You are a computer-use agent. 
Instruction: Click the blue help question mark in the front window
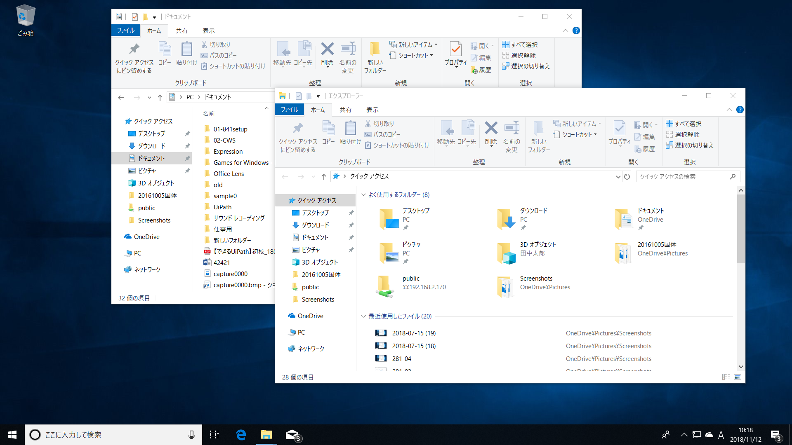point(740,110)
